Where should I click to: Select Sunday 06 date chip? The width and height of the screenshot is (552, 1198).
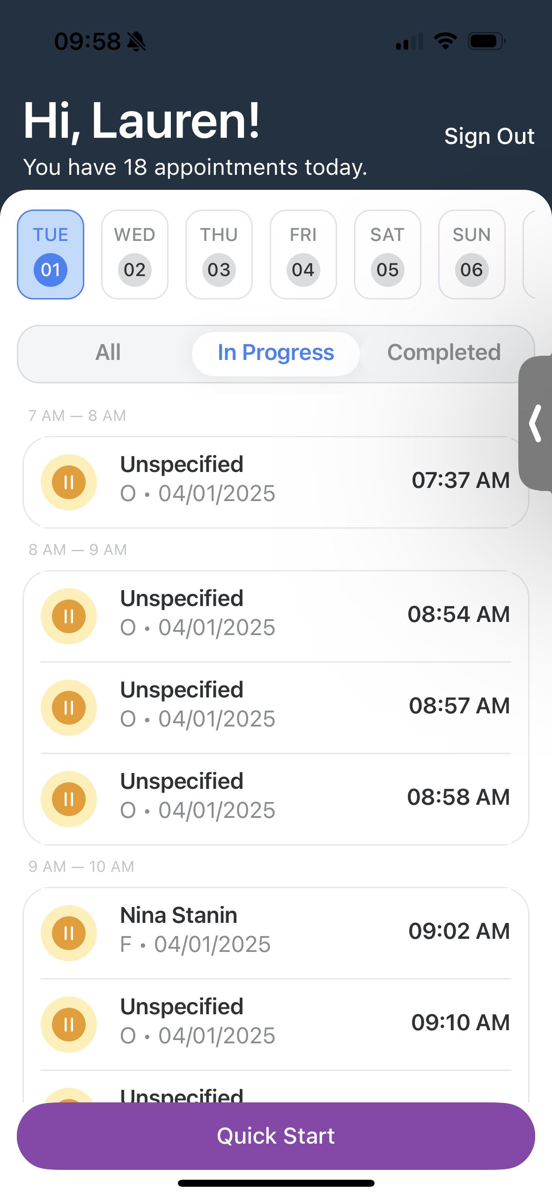[x=471, y=255]
